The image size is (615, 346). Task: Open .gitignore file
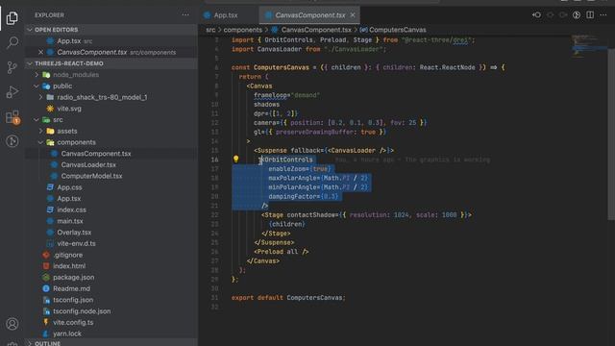(68, 255)
